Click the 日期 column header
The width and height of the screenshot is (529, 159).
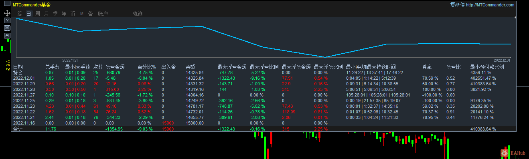click(x=18, y=67)
